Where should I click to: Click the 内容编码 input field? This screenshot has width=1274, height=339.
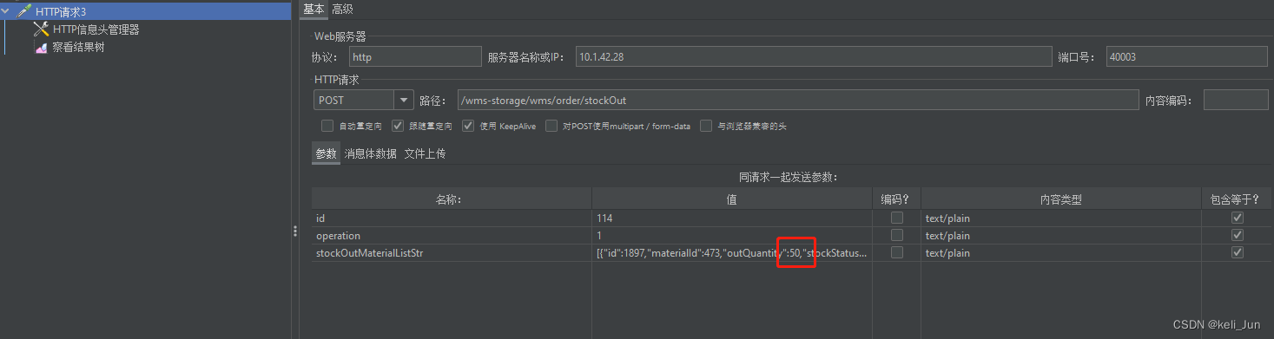tap(1236, 100)
